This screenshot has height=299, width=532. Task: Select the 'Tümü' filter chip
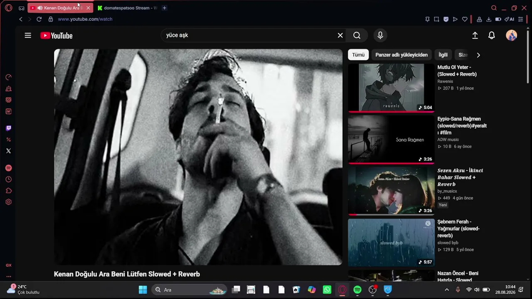tap(358, 55)
